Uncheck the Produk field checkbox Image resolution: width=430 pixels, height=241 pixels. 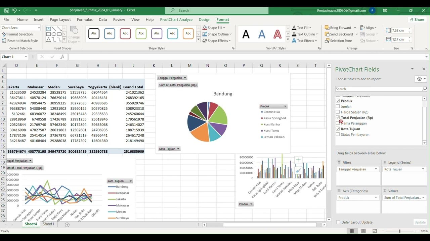coord(338,101)
